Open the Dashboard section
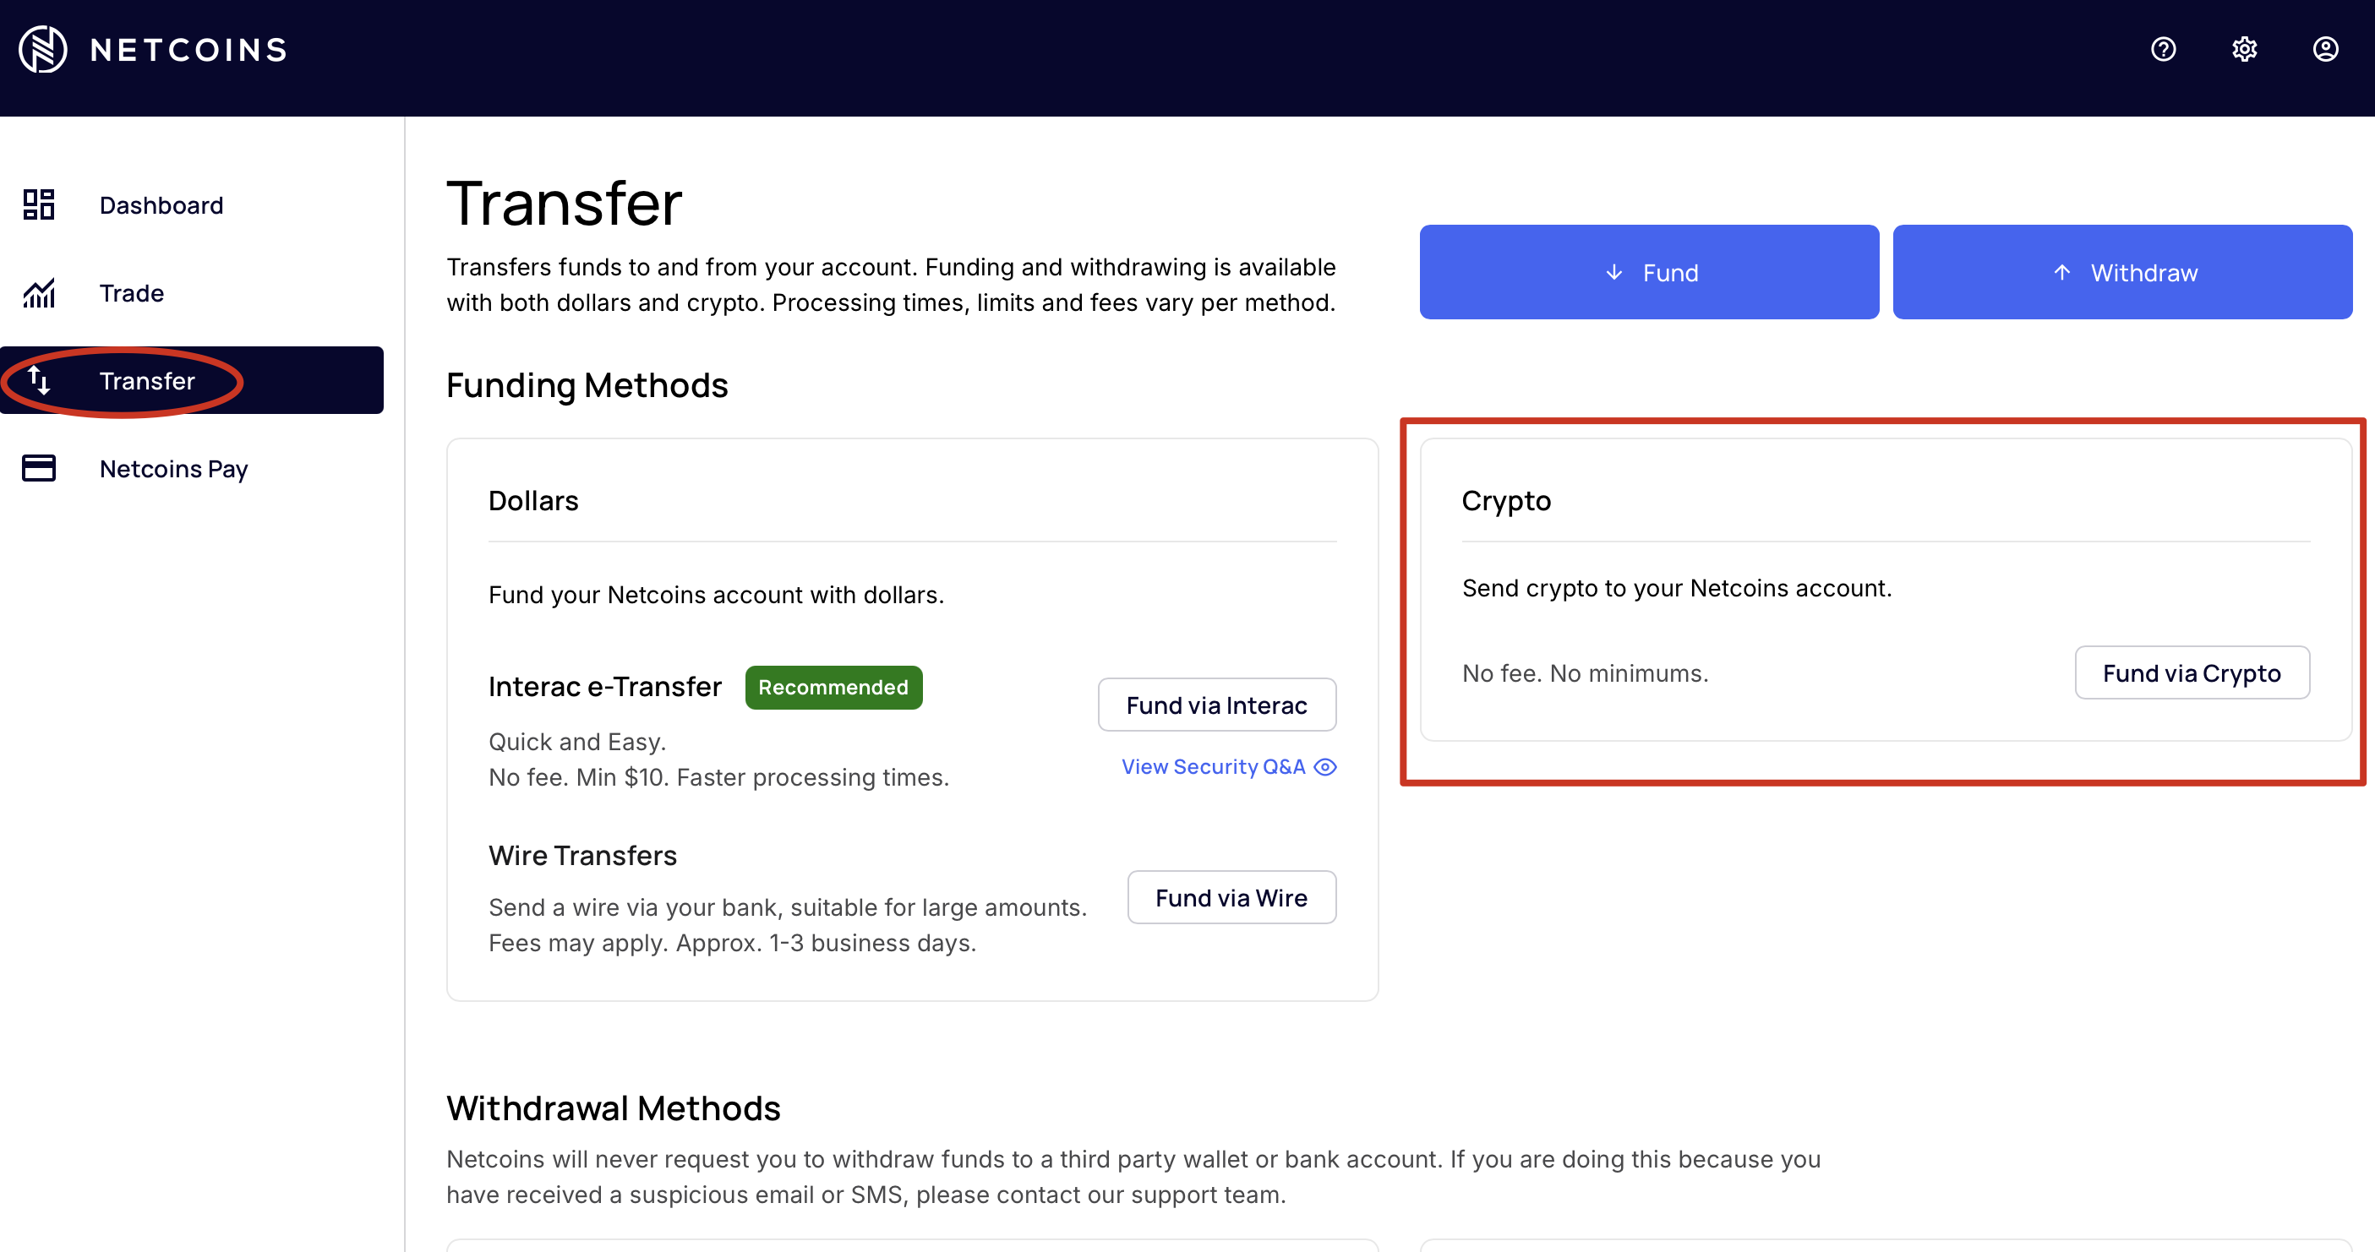This screenshot has width=2375, height=1252. pos(161,204)
